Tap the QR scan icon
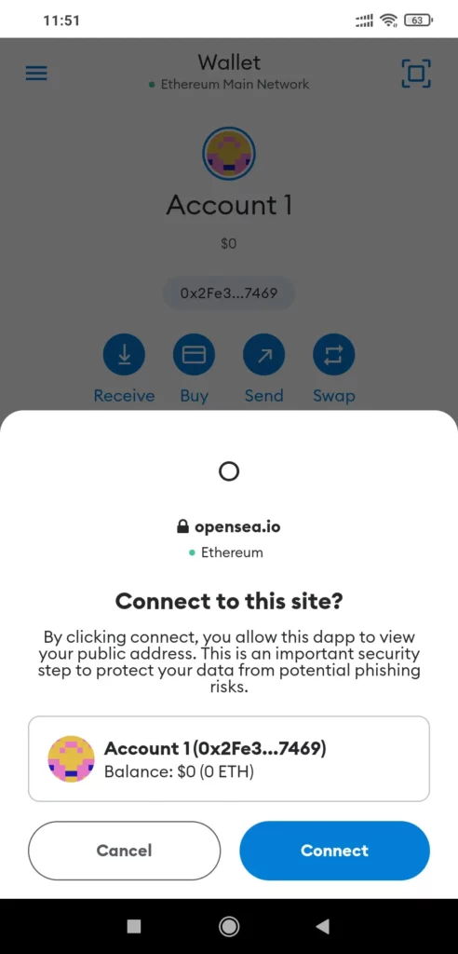Viewport: 458px width, 954px height. coord(416,75)
